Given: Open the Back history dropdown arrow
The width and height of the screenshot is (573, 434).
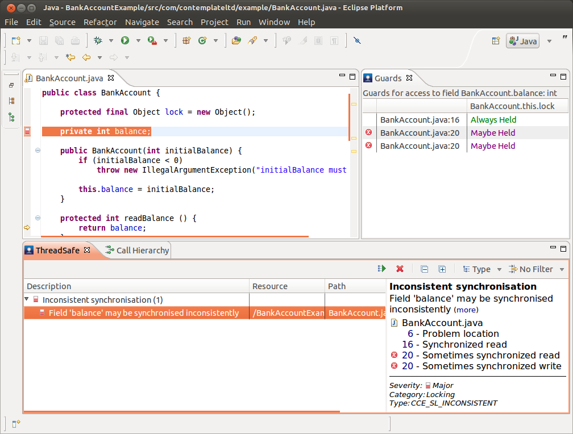Looking at the screenshot, I should coord(99,57).
